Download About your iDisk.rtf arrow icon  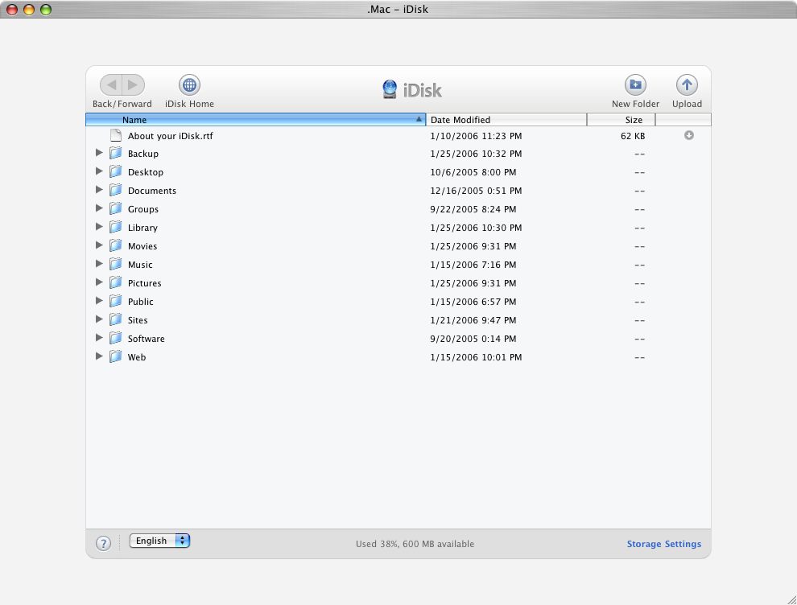point(689,135)
